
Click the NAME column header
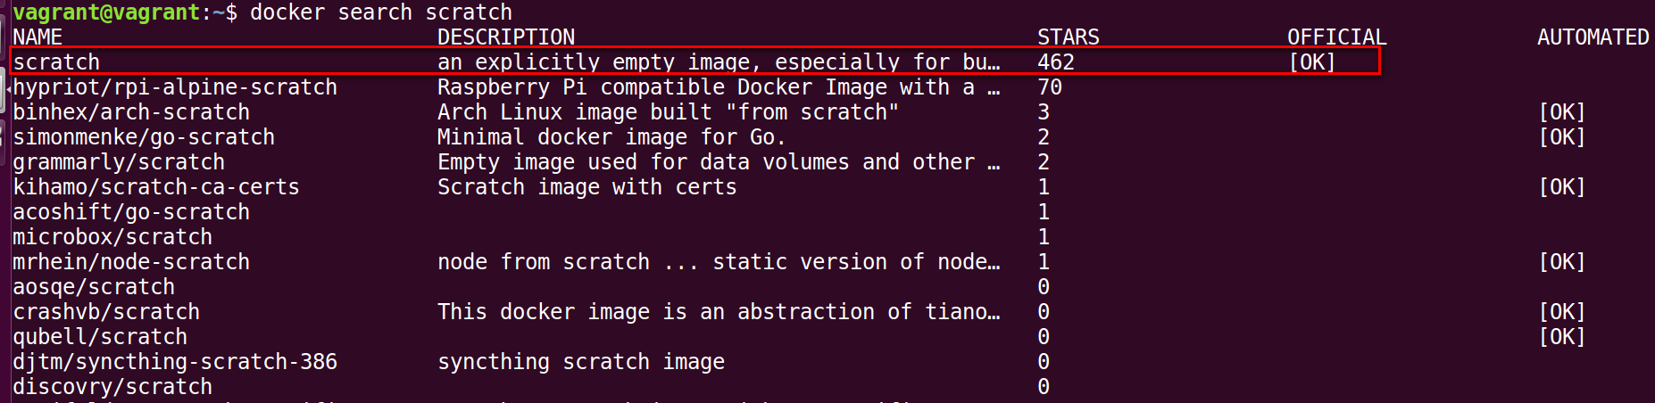[x=37, y=37]
